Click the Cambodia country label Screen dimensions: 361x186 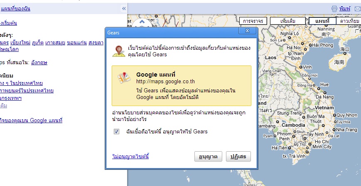coord(293,125)
